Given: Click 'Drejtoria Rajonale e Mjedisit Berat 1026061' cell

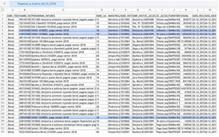Looking at the screenshot, I should point(63,74).
